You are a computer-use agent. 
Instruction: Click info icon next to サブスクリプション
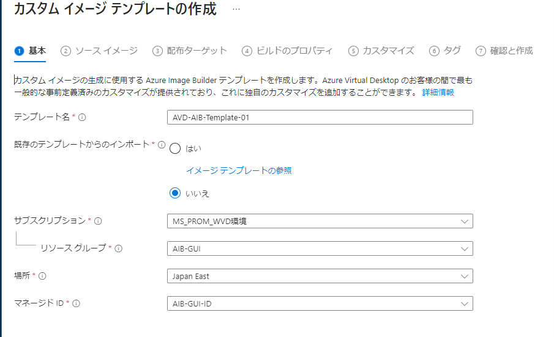(98, 221)
